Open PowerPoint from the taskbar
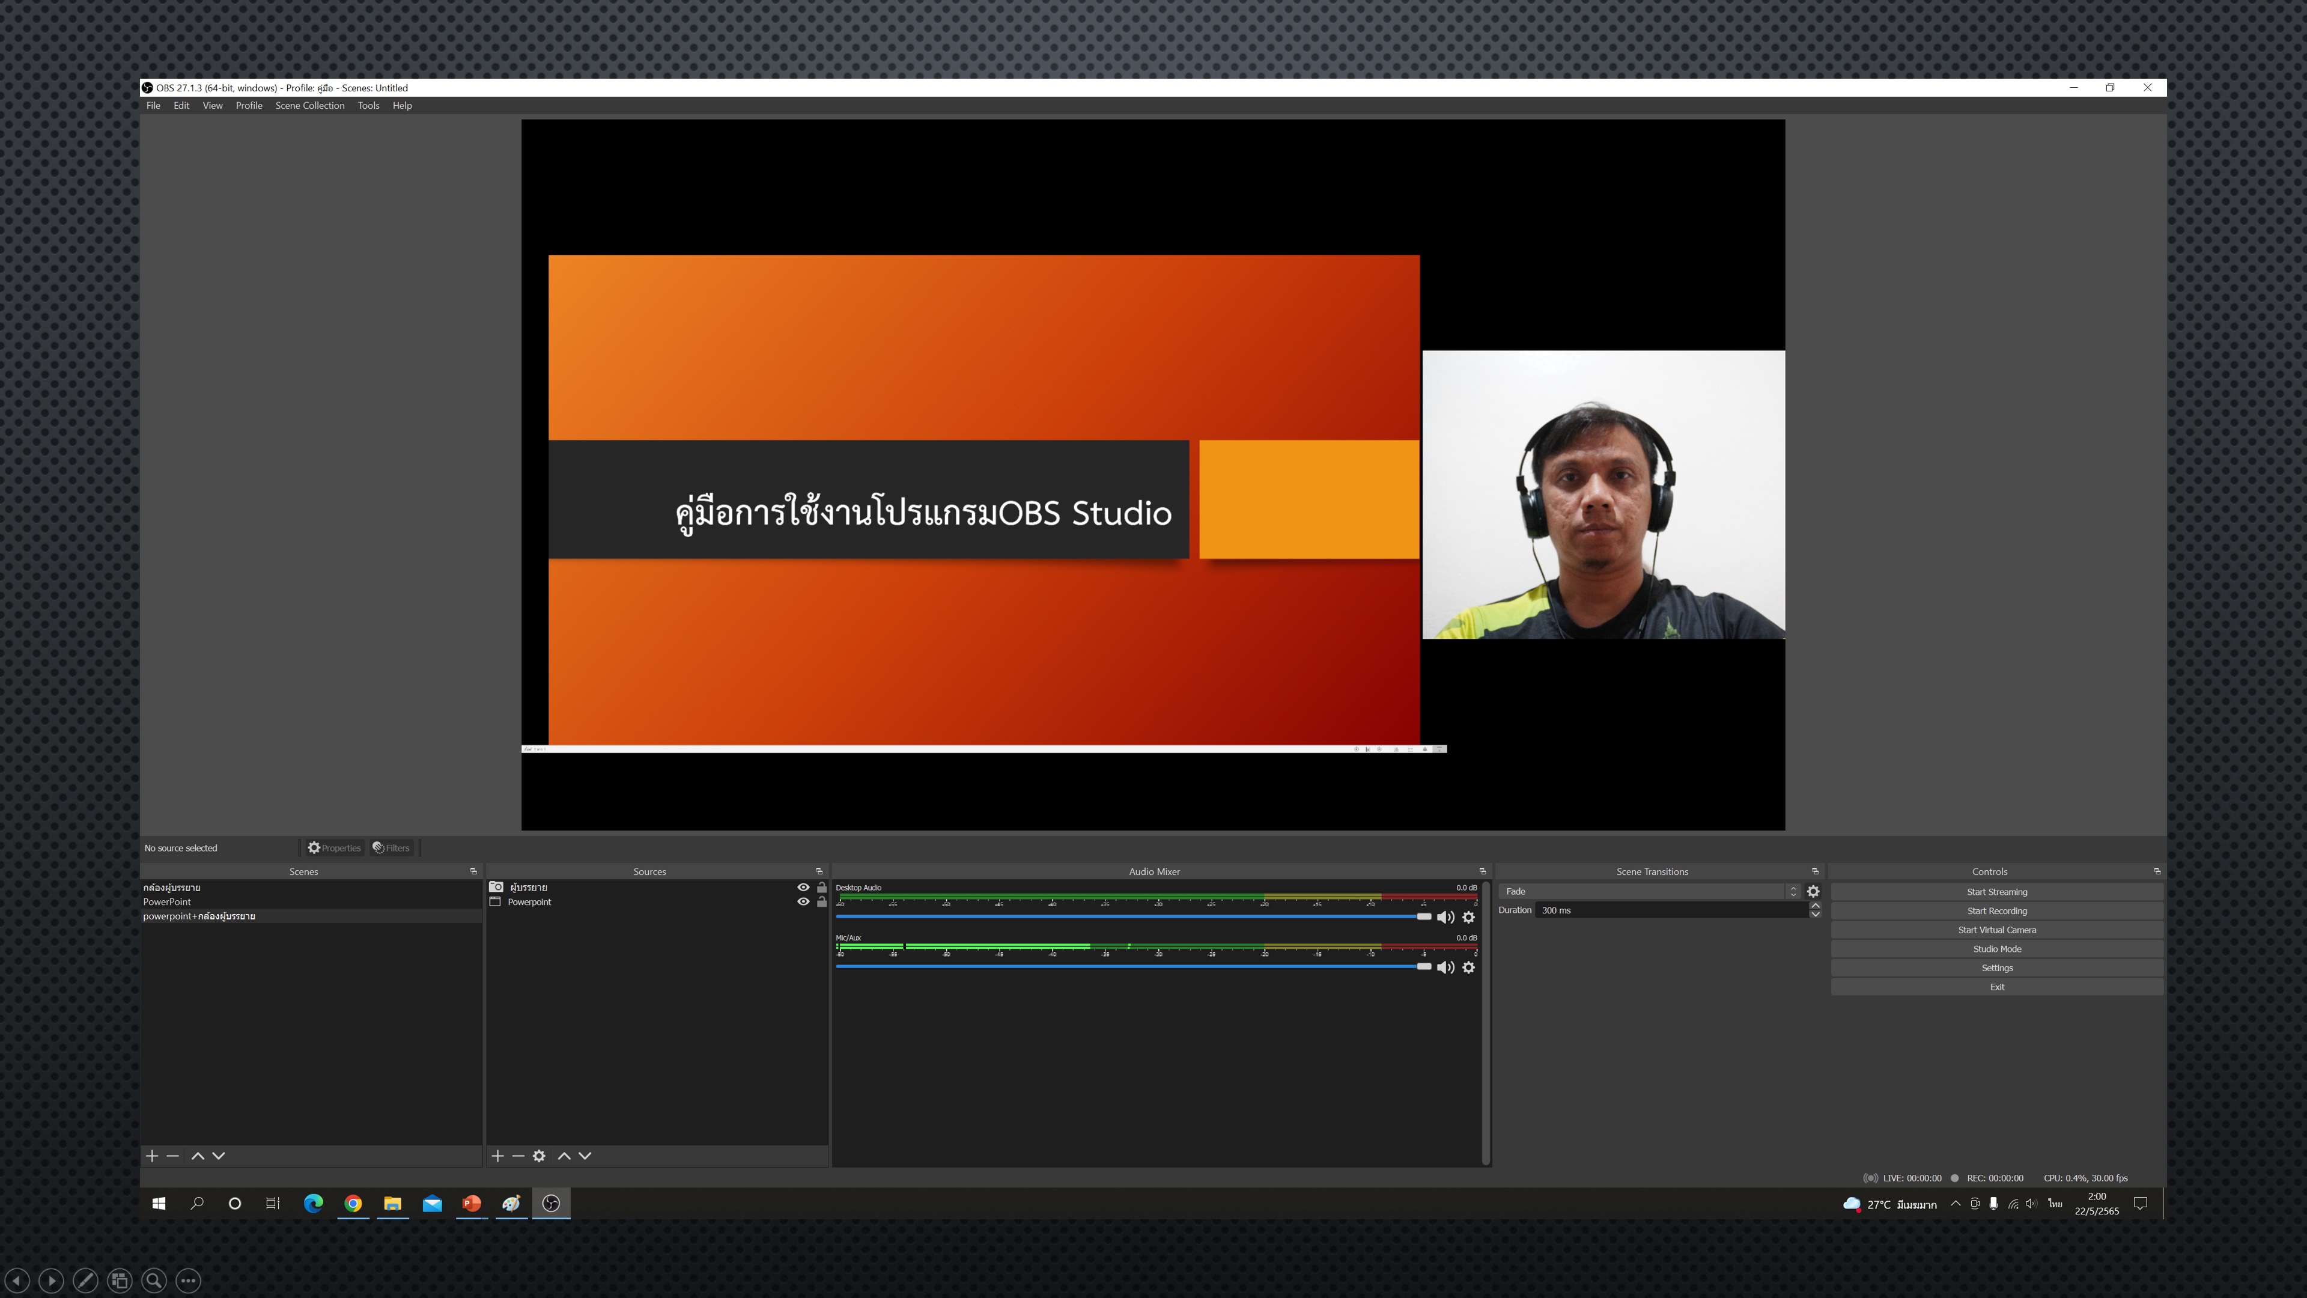The image size is (2307, 1298). [x=471, y=1204]
